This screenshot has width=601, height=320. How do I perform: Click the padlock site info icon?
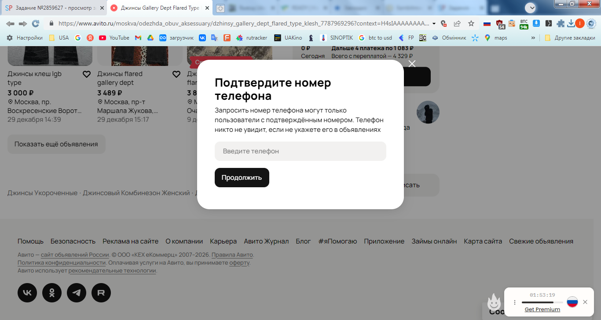pos(51,24)
